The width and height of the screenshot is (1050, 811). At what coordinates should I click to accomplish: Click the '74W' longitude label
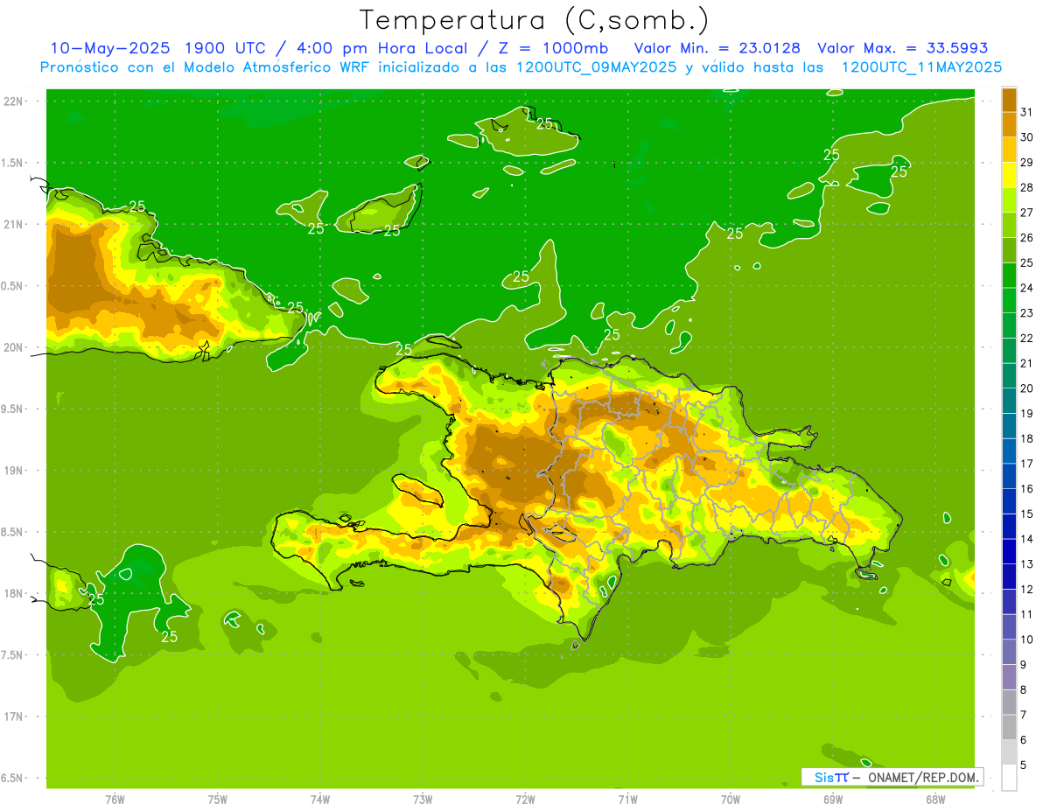coord(320,799)
